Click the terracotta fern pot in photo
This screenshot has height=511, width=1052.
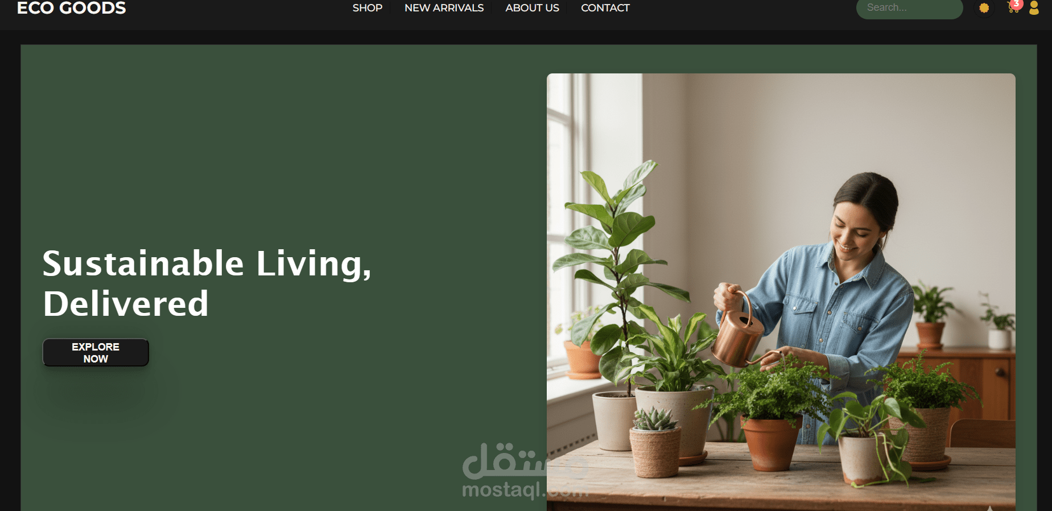coord(771,444)
